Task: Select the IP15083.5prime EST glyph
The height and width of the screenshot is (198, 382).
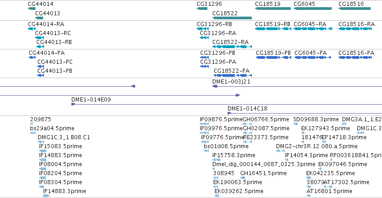Action: pyautogui.click(x=42, y=151)
